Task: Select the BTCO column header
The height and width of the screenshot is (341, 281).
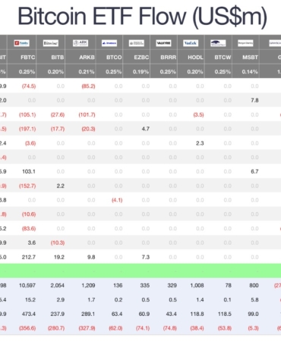Action: point(114,58)
